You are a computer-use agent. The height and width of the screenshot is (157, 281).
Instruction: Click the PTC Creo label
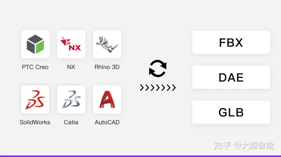[x=35, y=67]
